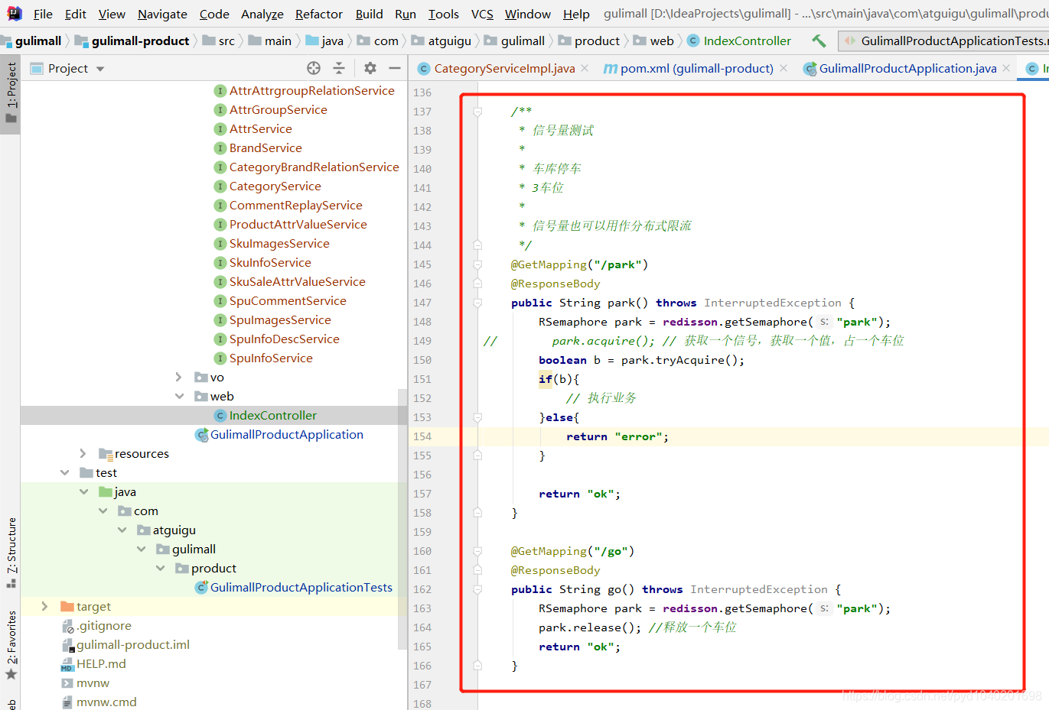1049x710 pixels.
Task: Select gulimall-product.iml file
Action: tap(133, 645)
